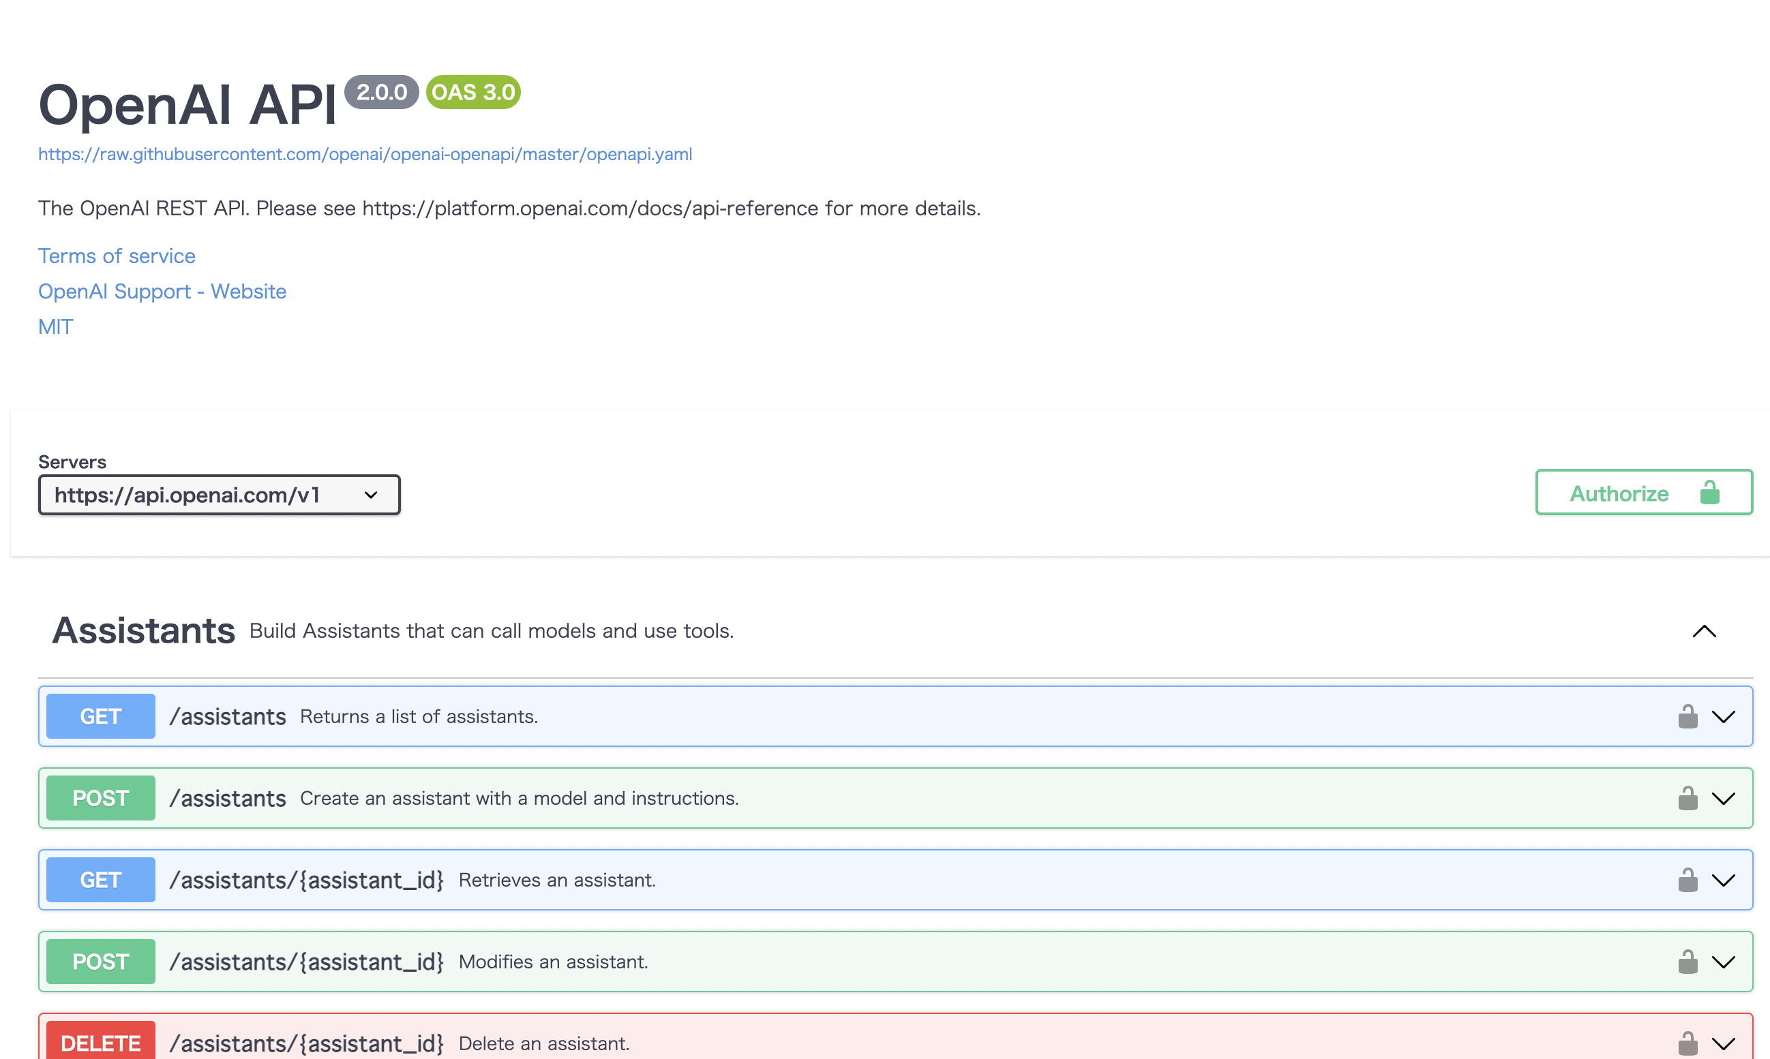The image size is (1770, 1059).
Task: Expand the GET /assistants list operation chevron
Action: (1723, 716)
